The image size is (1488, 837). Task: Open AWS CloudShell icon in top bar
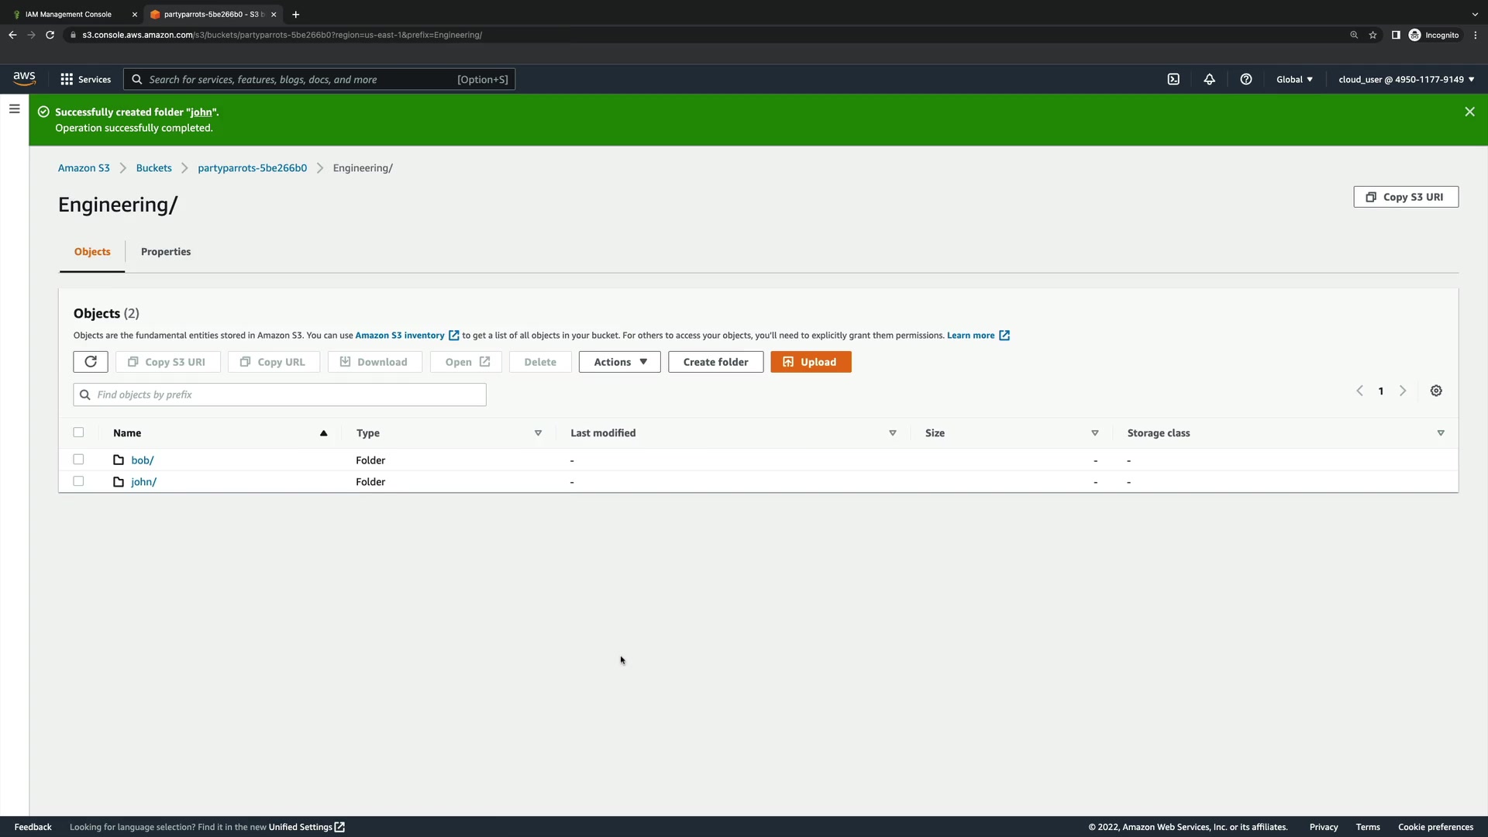point(1173,79)
